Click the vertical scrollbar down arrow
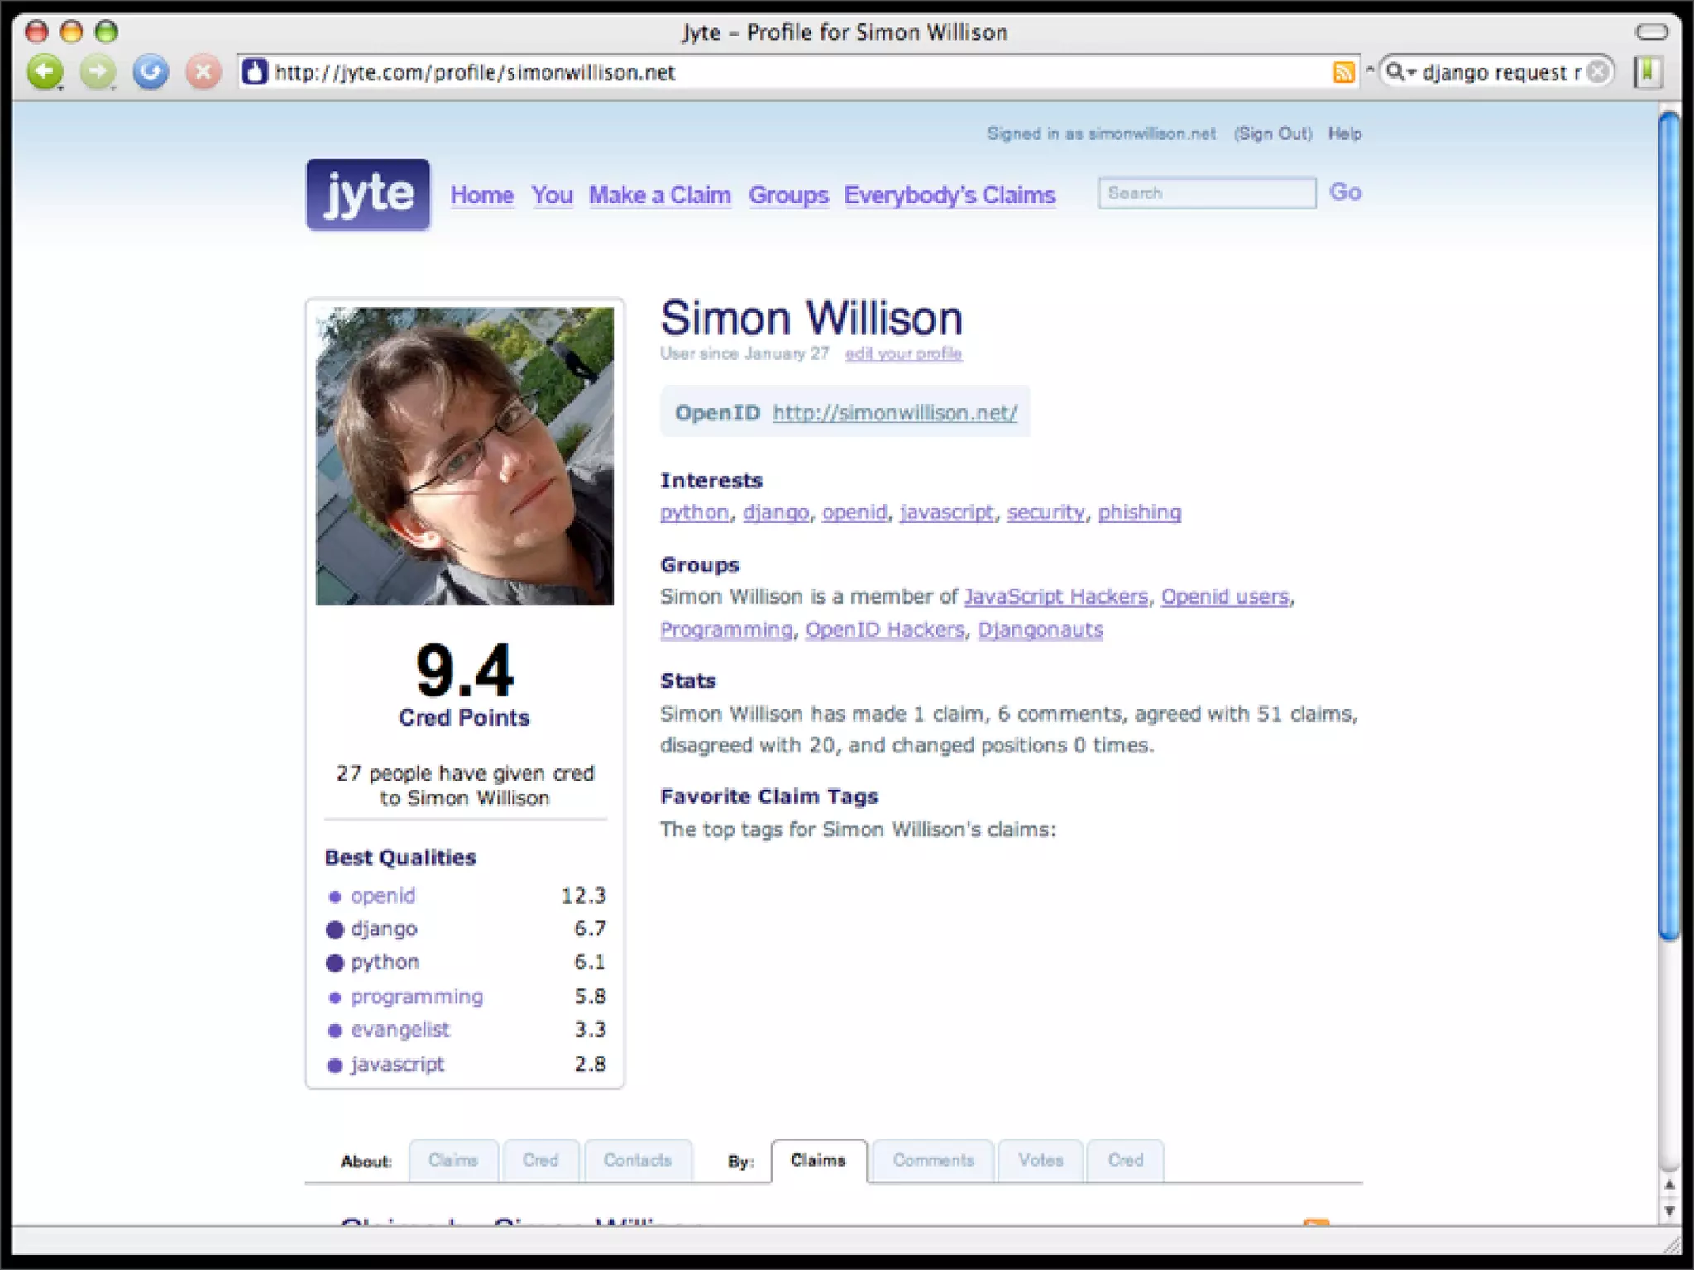The image size is (1694, 1270). tap(1669, 1211)
